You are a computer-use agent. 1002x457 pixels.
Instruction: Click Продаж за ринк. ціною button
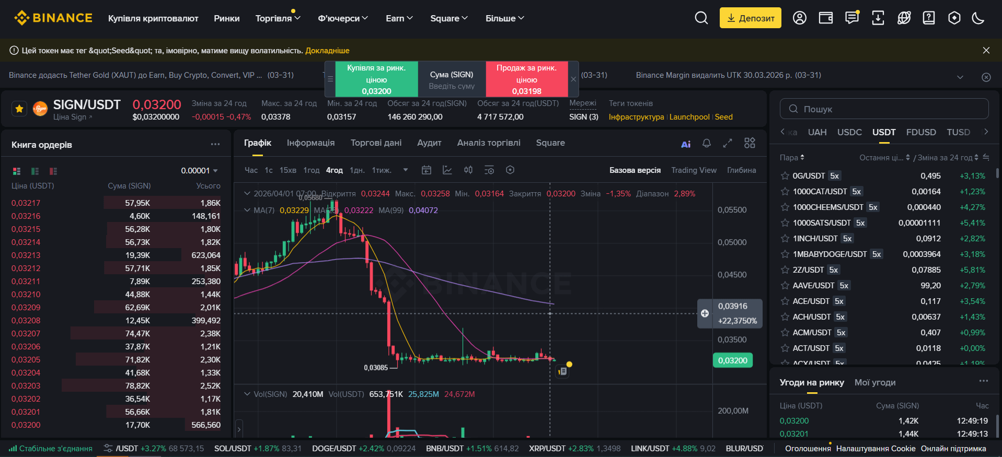click(x=527, y=79)
